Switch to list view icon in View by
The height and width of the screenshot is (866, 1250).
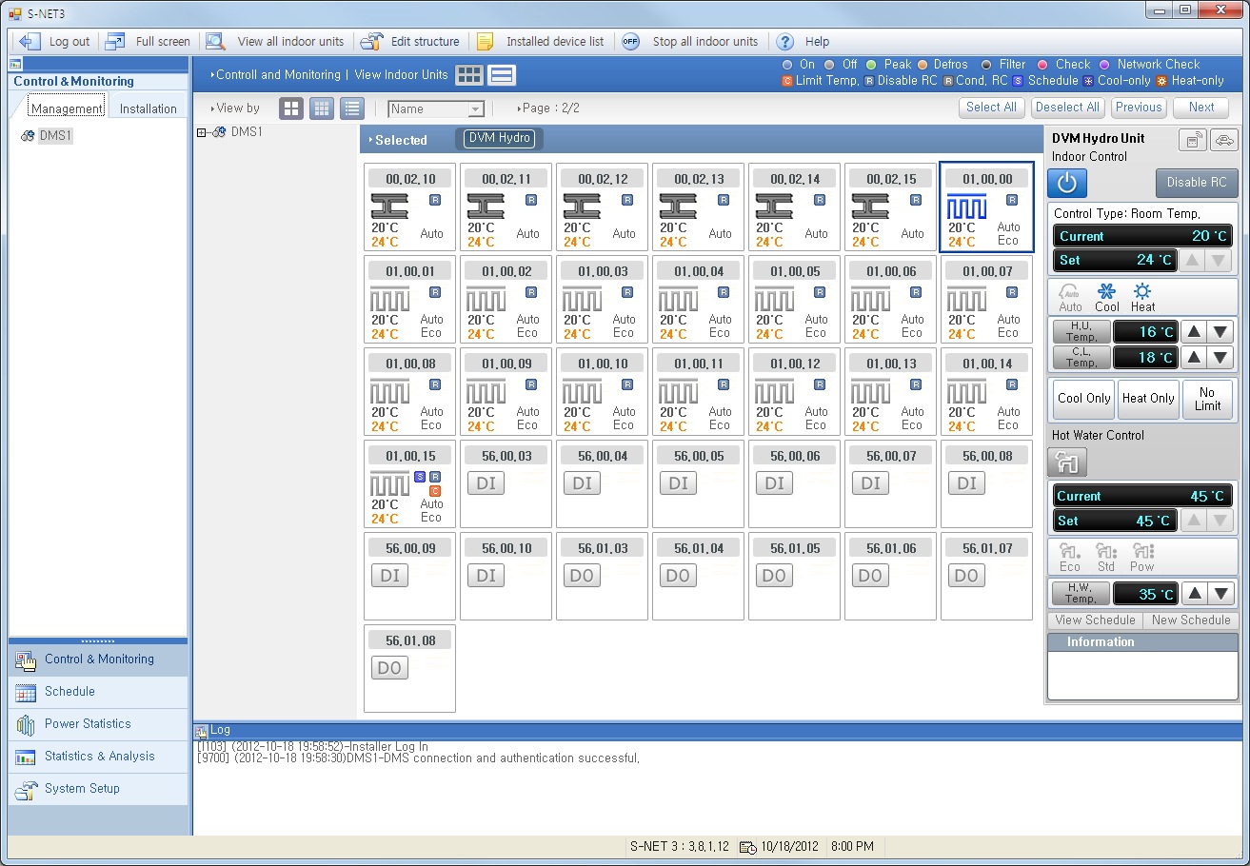[352, 108]
